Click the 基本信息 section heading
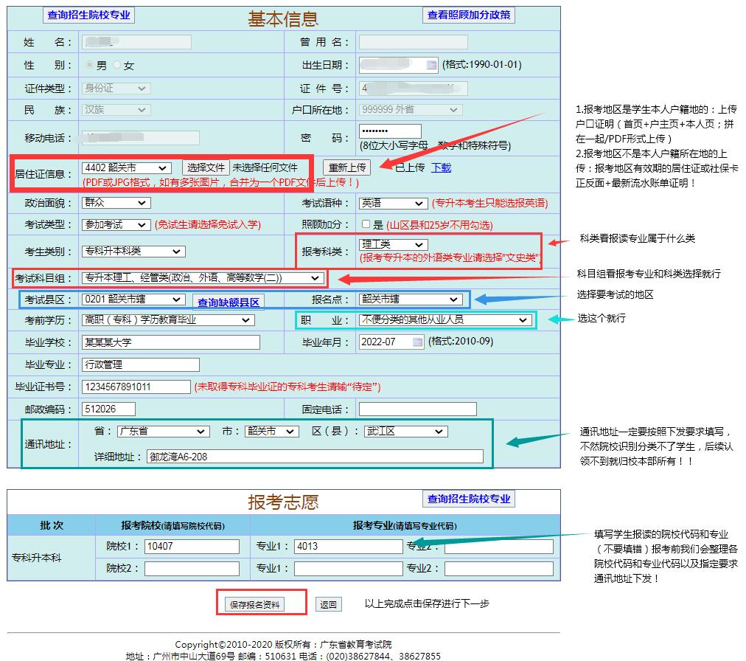Image resolution: width=746 pixels, height=661 pixels. 283,18
